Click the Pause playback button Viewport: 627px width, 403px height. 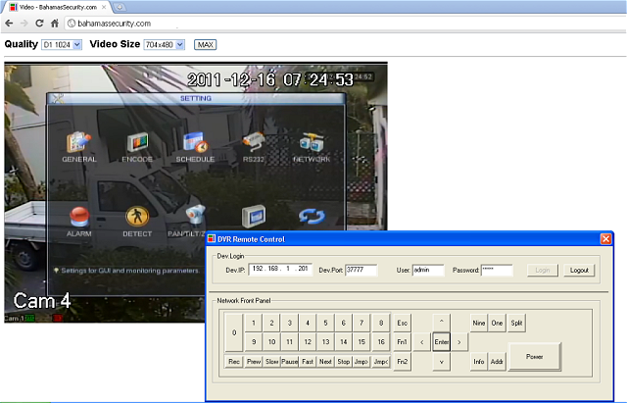pyautogui.click(x=290, y=362)
